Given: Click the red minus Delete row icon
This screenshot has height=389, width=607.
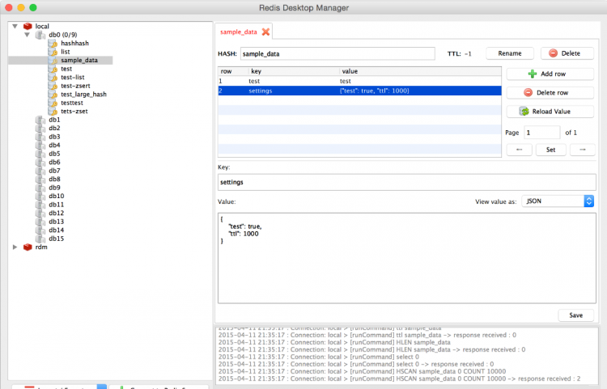Looking at the screenshot, I should tap(528, 92).
